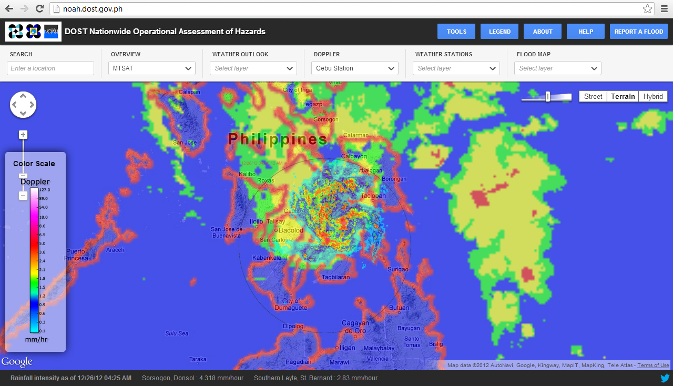Open the LEGEND menu

pos(499,31)
